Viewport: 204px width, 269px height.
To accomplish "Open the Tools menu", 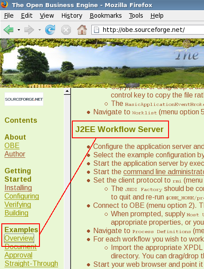I will (x=136, y=16).
